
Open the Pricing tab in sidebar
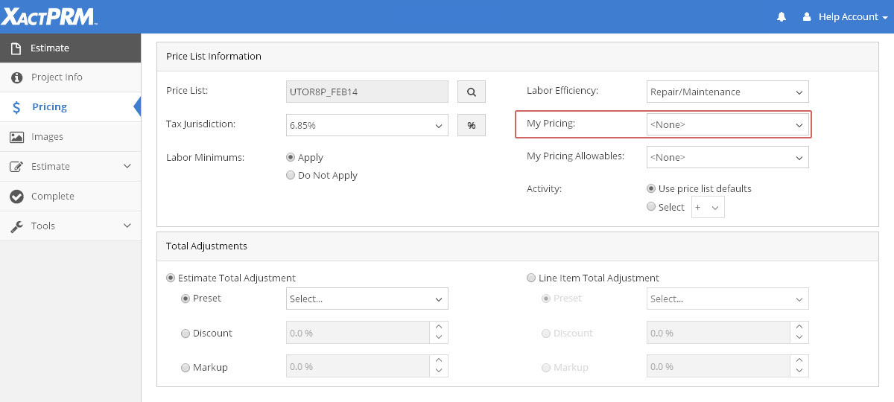(x=49, y=107)
